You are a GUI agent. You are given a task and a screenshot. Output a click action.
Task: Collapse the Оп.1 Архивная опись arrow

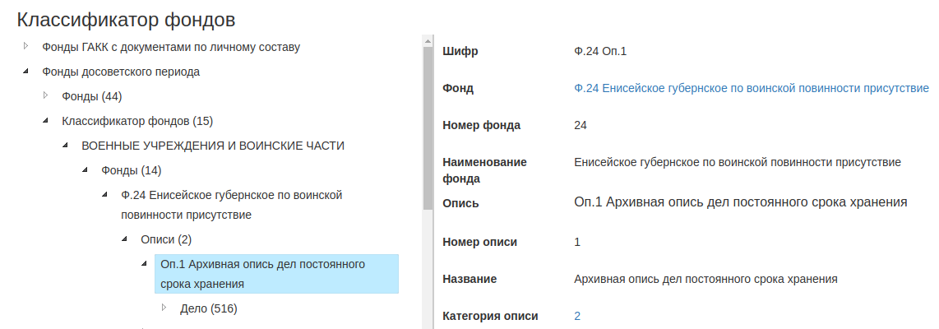click(x=144, y=264)
